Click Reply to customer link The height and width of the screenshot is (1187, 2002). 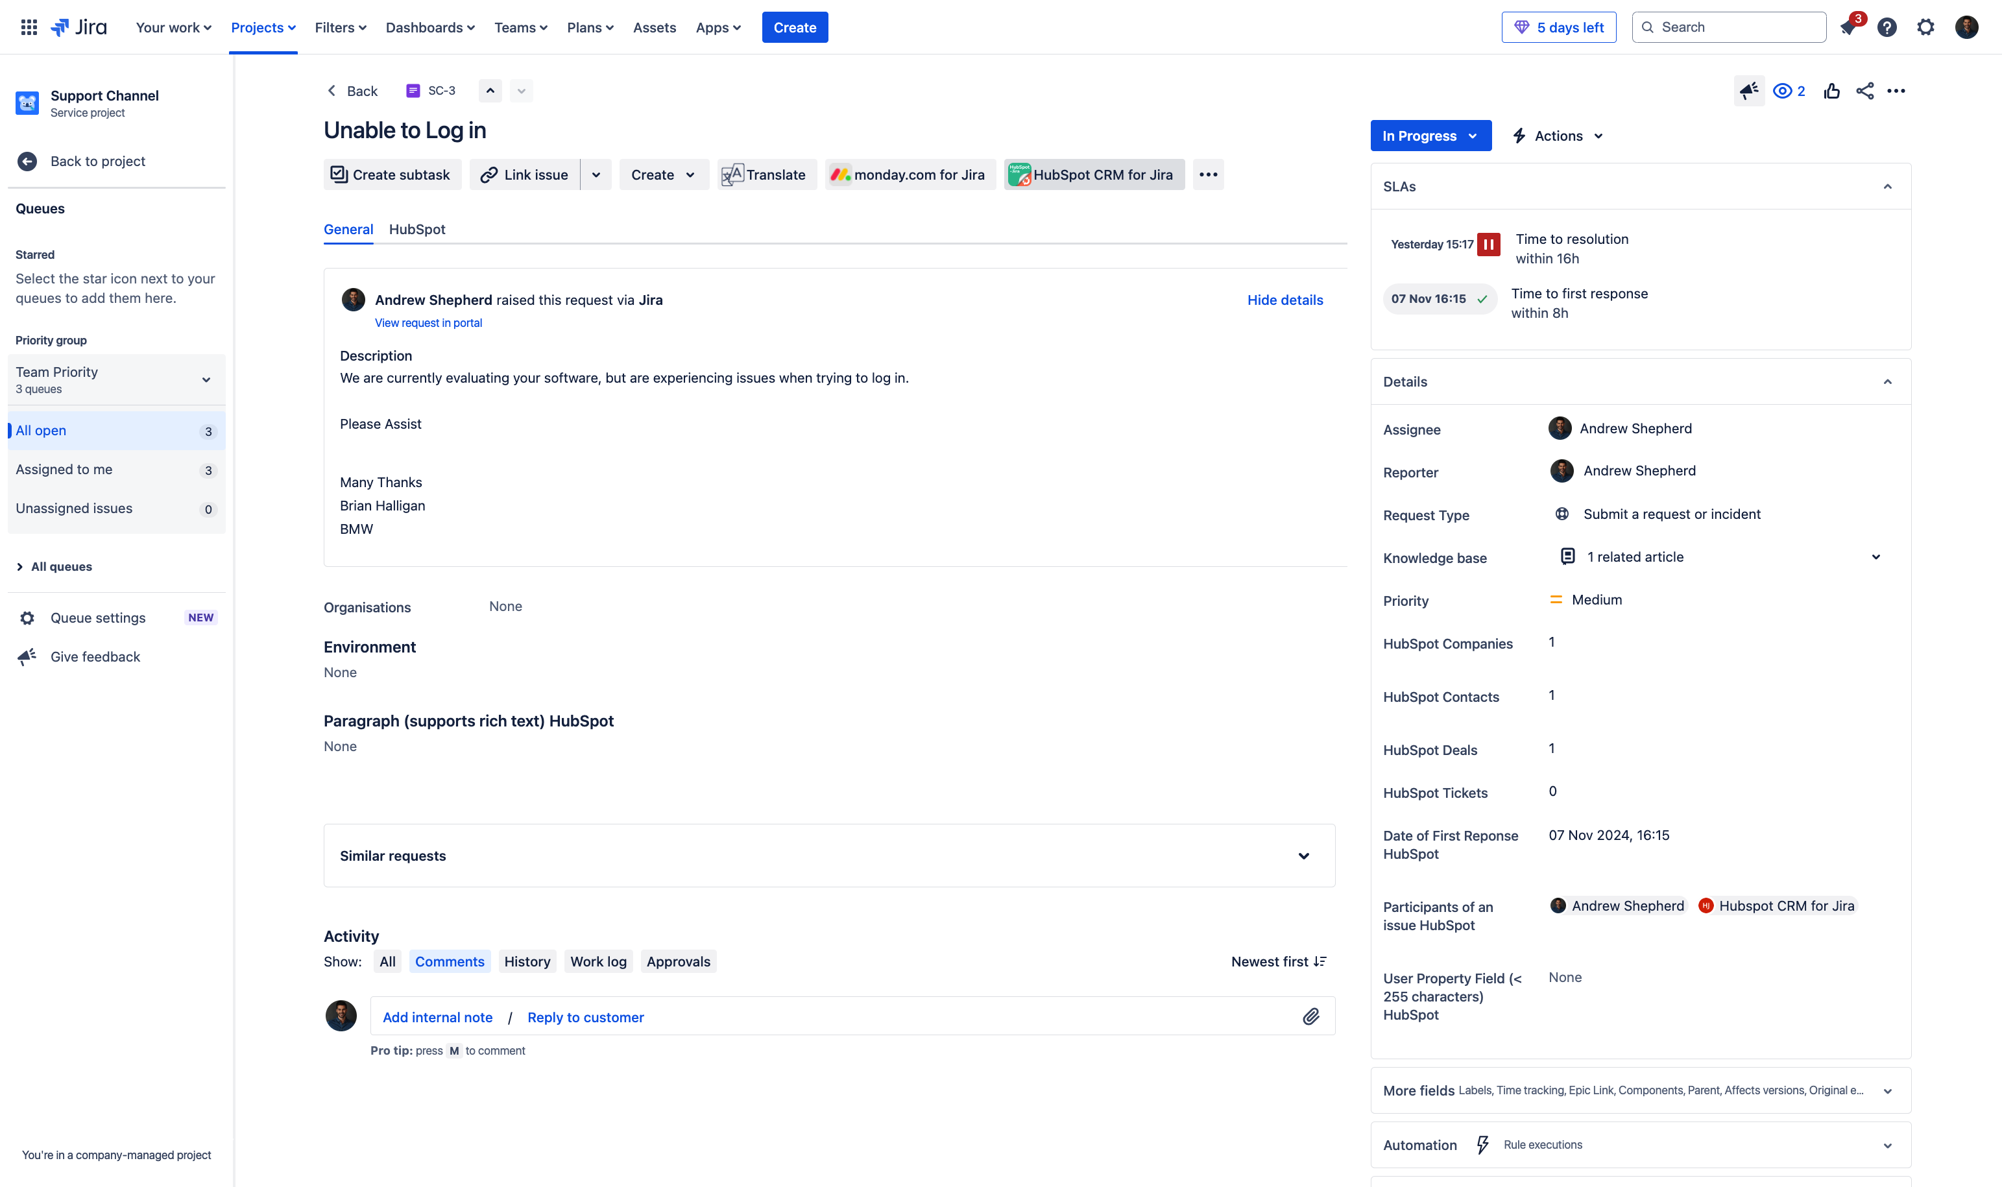coord(585,1016)
